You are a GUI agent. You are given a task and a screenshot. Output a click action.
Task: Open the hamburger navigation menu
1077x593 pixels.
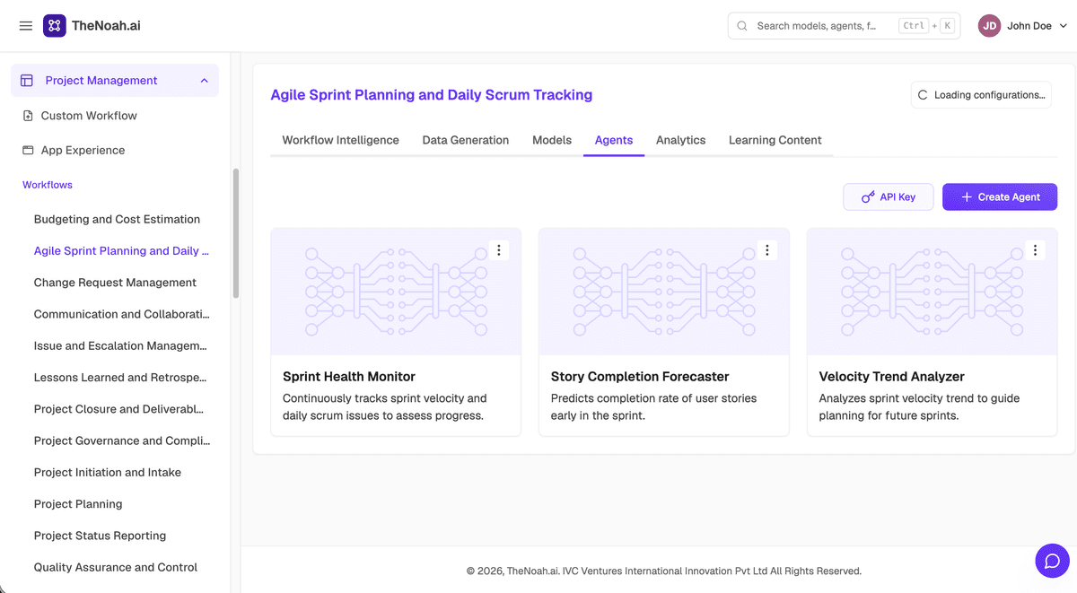[x=25, y=26]
